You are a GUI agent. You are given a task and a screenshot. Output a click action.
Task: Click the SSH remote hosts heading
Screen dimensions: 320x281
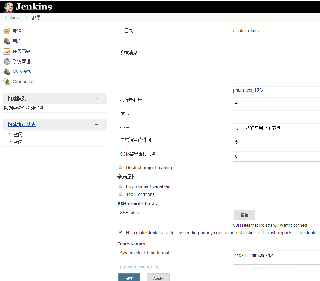click(x=137, y=204)
